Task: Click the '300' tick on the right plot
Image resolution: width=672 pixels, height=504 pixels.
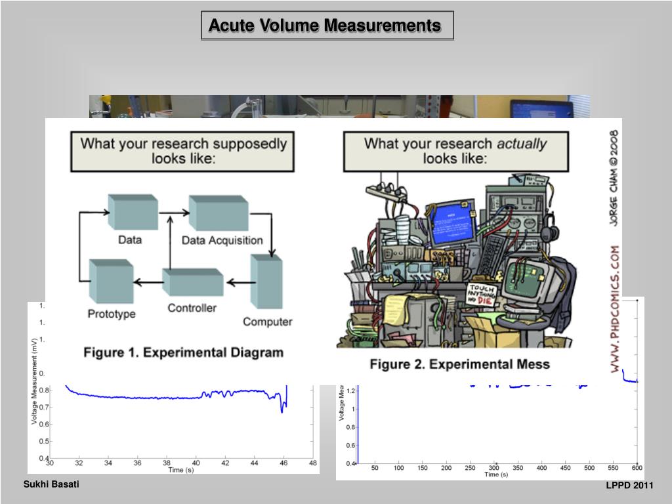Action: point(493,467)
